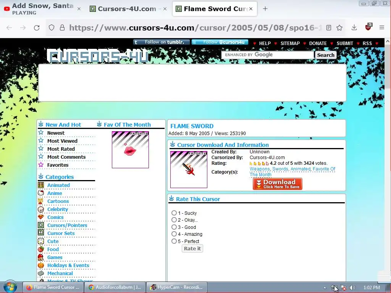Toggle reader view icon in address bar
This screenshot has height=293, width=391.
(329, 27)
